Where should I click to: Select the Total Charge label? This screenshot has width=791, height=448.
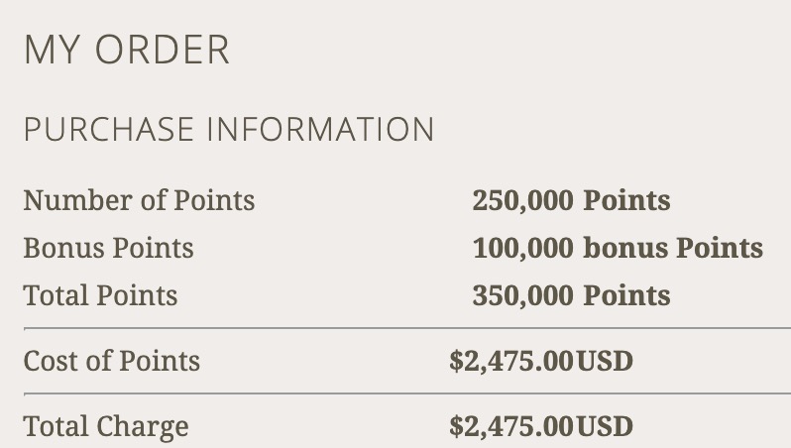pyautogui.click(x=105, y=427)
